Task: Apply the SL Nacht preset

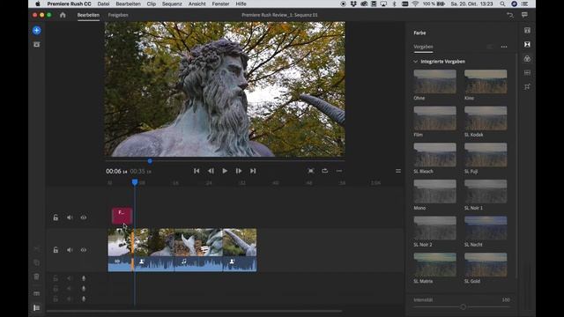Action: coord(486,228)
